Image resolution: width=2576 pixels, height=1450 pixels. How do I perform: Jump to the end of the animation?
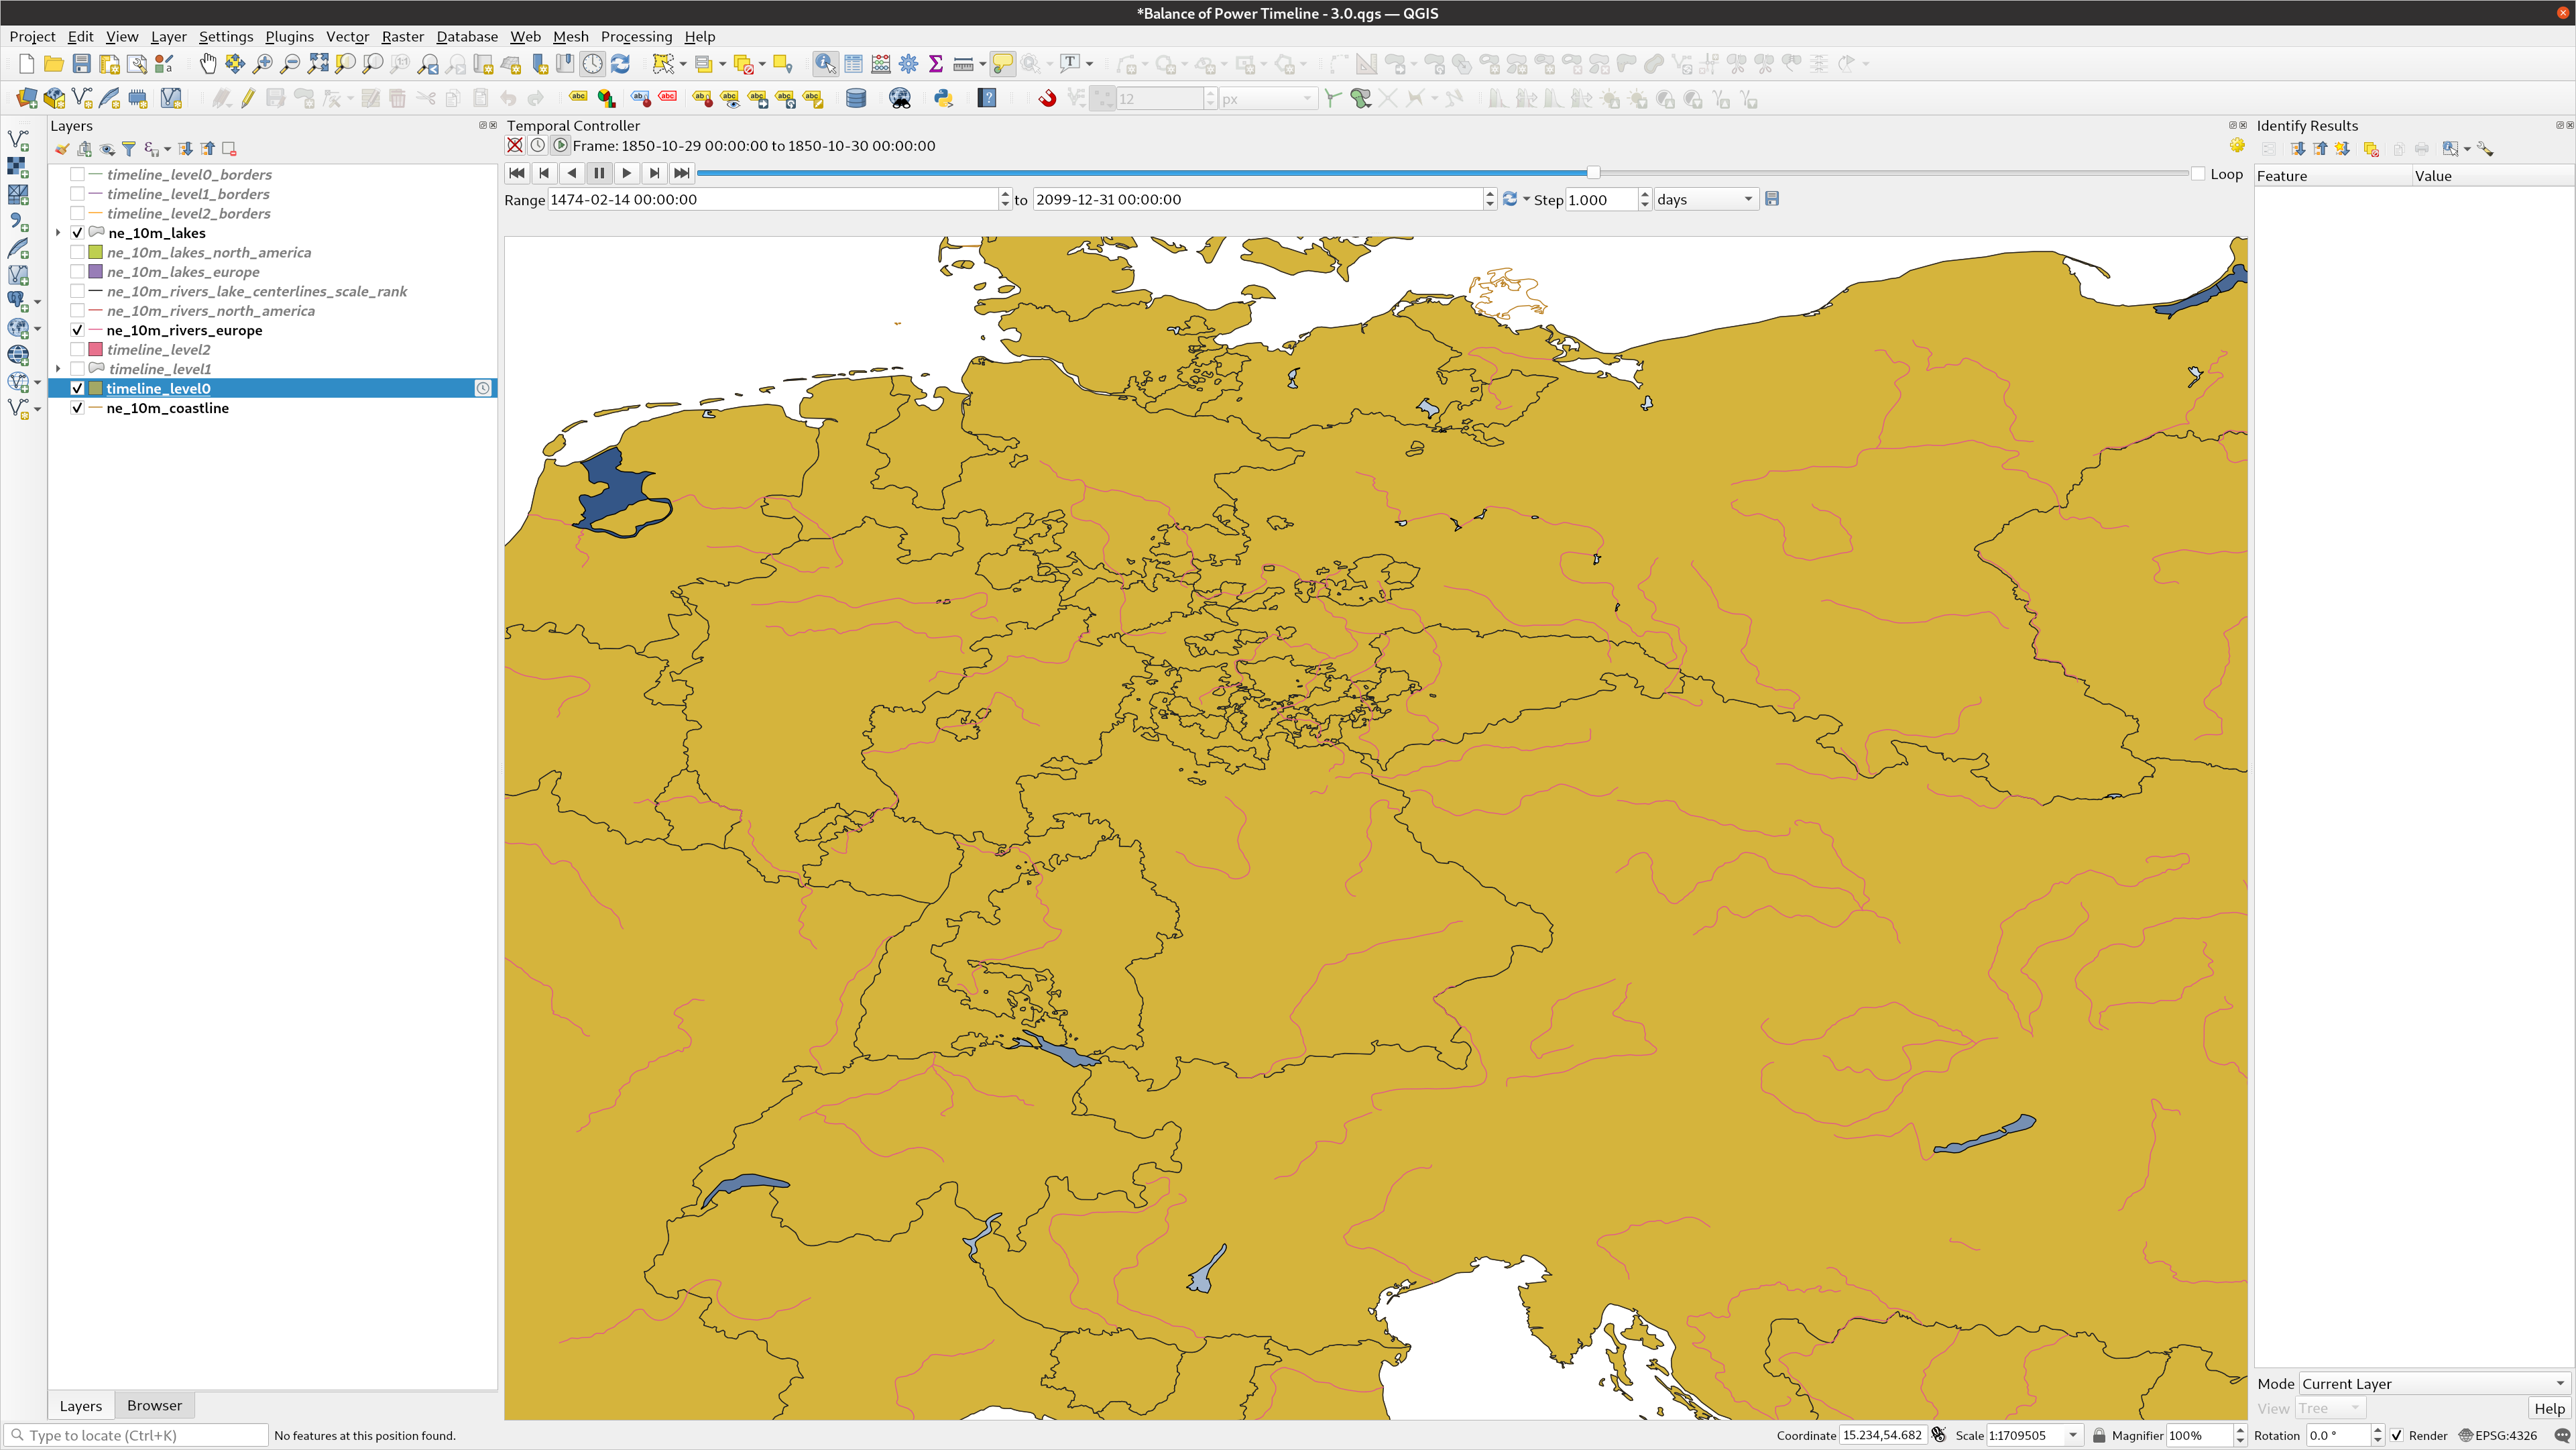point(681,173)
